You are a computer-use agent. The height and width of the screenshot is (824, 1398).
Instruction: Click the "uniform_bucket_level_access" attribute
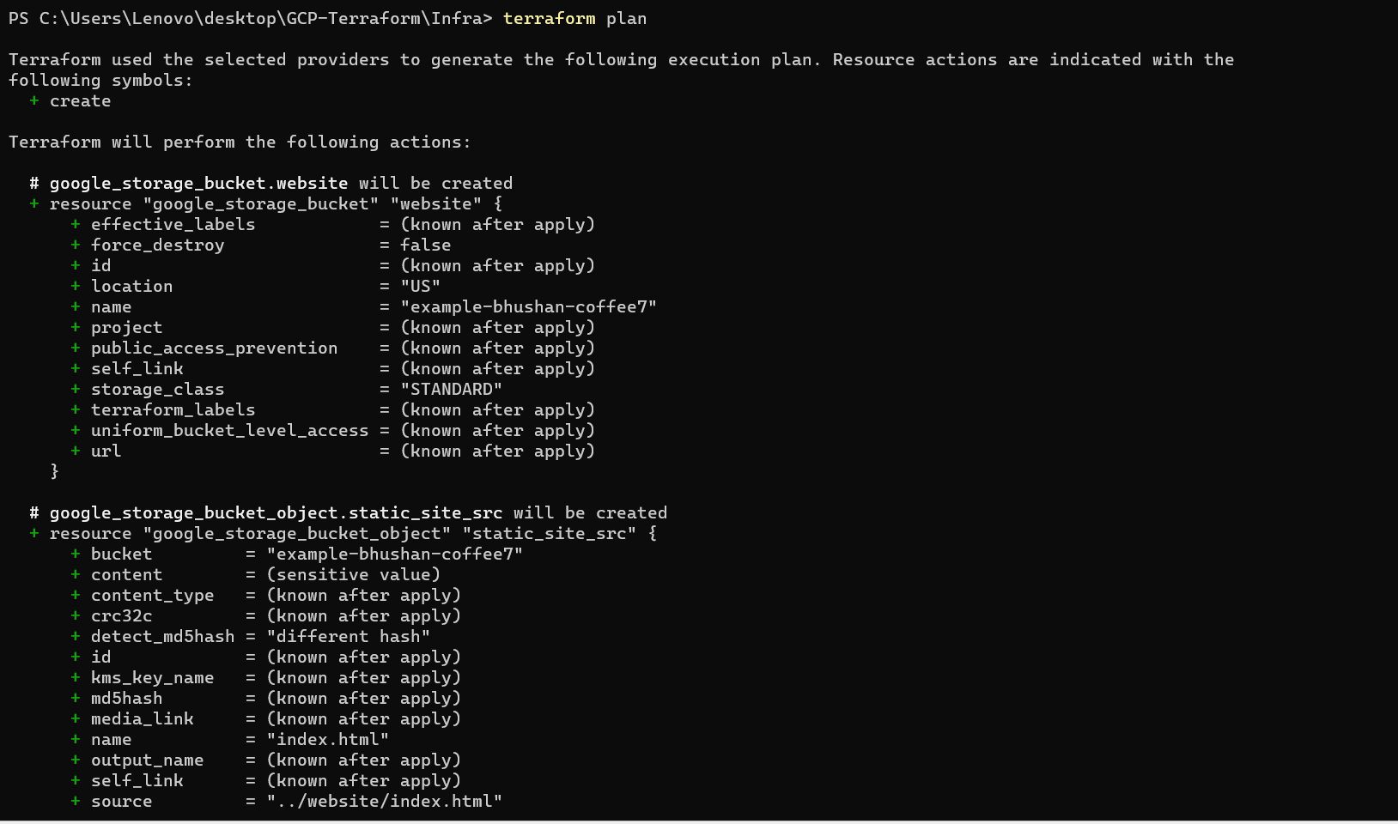click(x=229, y=431)
